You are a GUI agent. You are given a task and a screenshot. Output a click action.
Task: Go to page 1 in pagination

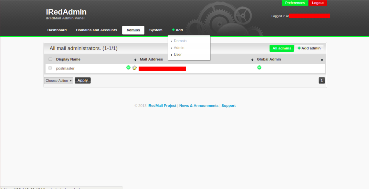point(322,80)
